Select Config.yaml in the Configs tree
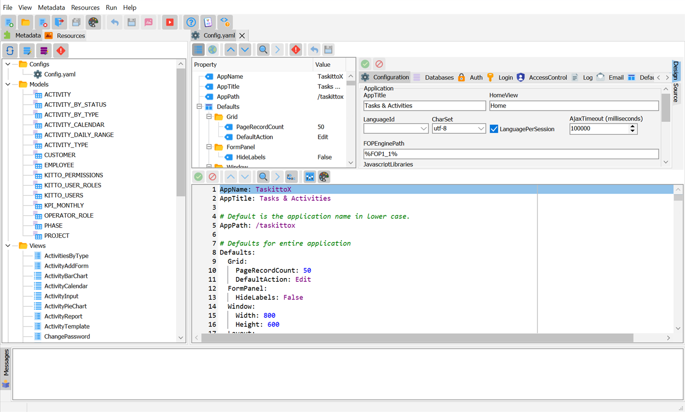Screen dimensions: 685x412 (60, 74)
